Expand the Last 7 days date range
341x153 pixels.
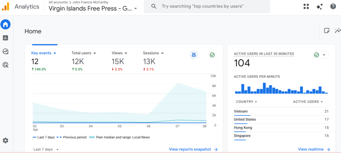coord(46,150)
